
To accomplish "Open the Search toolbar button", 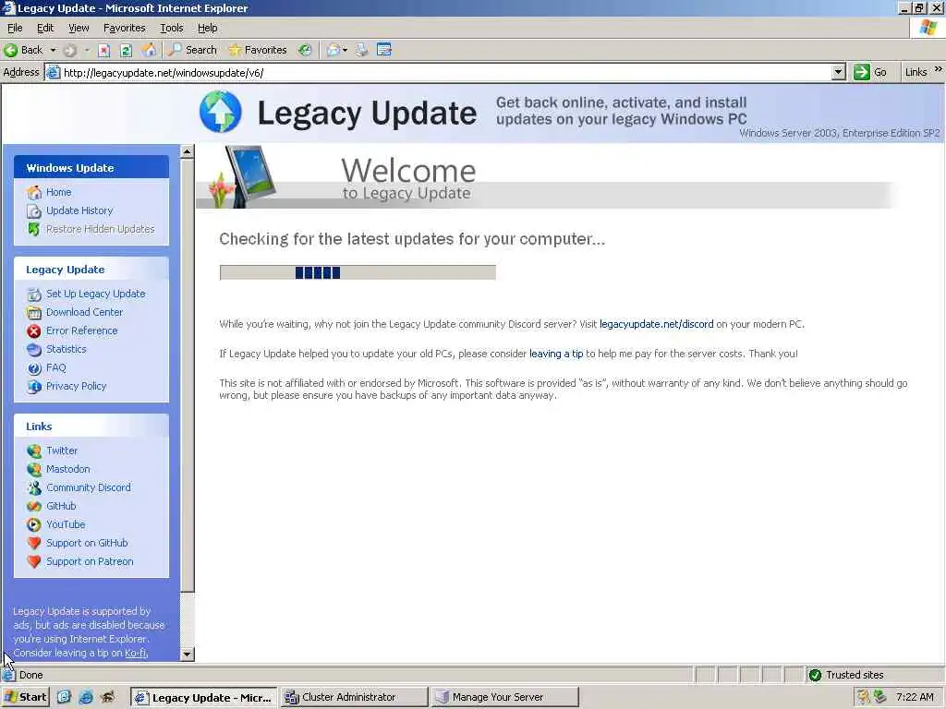I will click(192, 50).
